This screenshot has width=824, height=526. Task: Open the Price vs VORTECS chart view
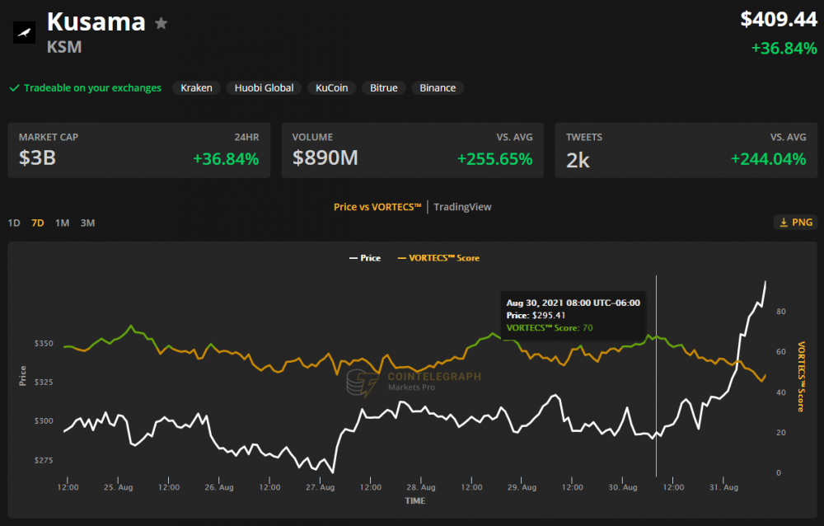click(x=377, y=207)
